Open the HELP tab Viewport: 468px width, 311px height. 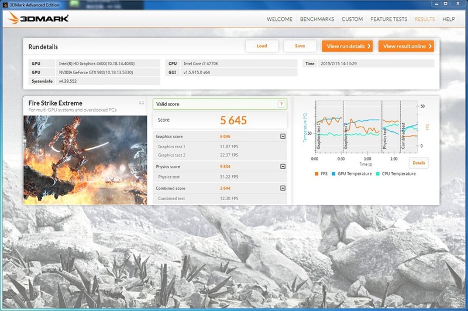(448, 19)
